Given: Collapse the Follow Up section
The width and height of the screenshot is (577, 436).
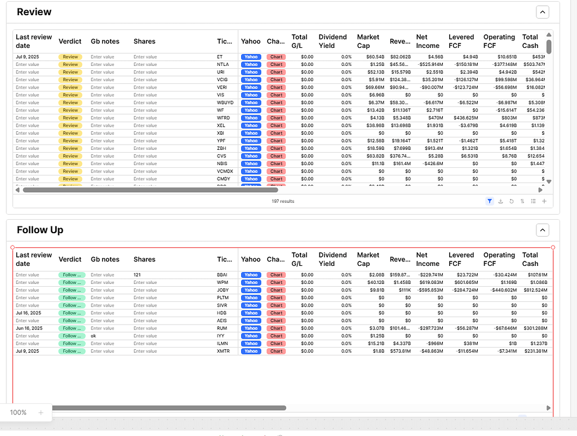Looking at the screenshot, I should tap(542, 230).
